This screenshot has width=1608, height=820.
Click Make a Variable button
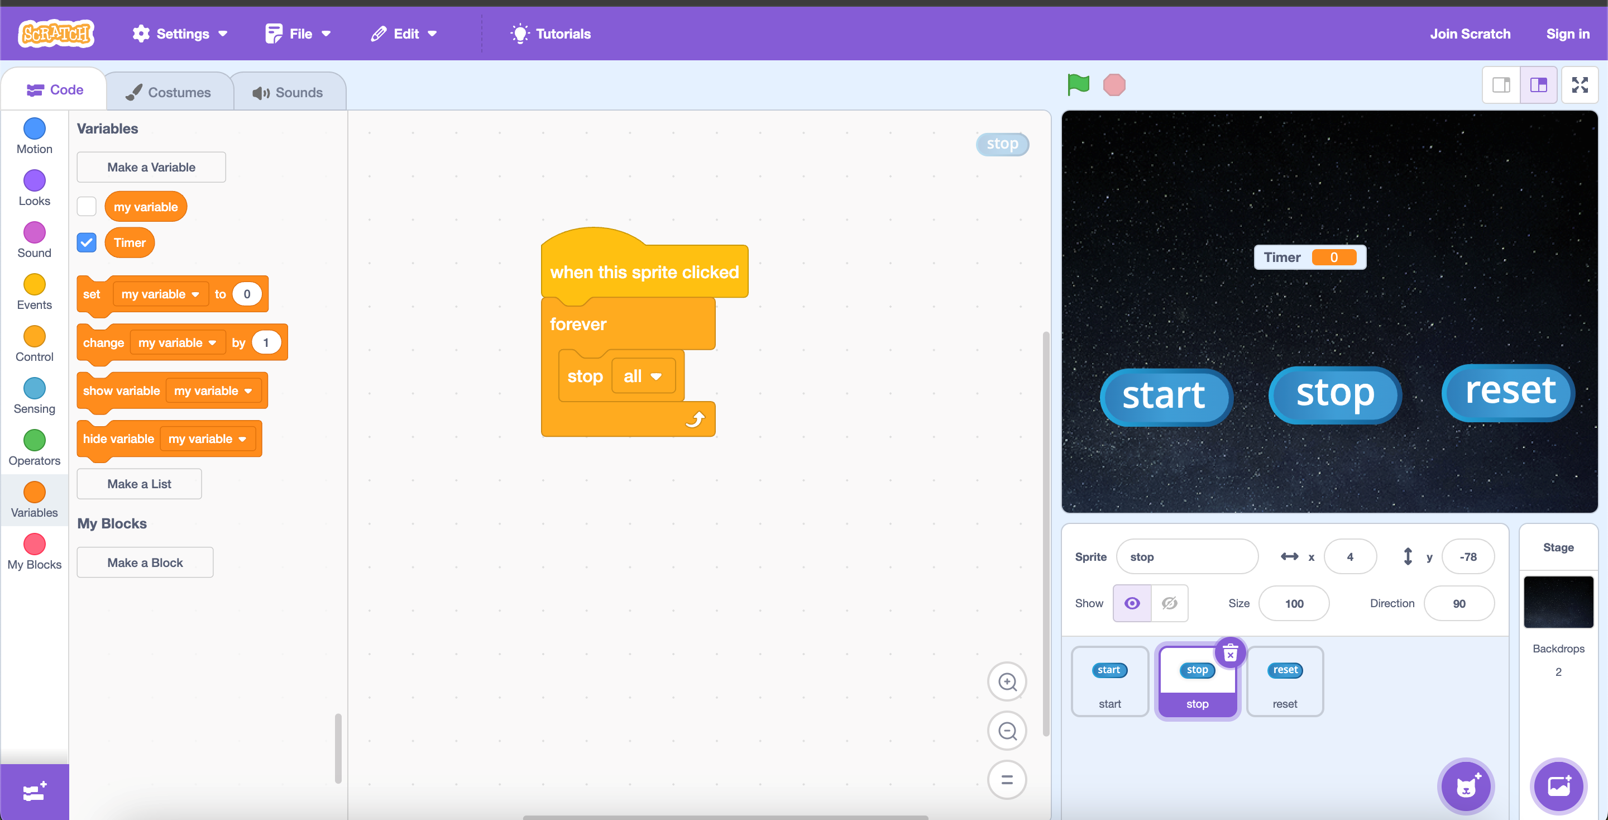151,167
